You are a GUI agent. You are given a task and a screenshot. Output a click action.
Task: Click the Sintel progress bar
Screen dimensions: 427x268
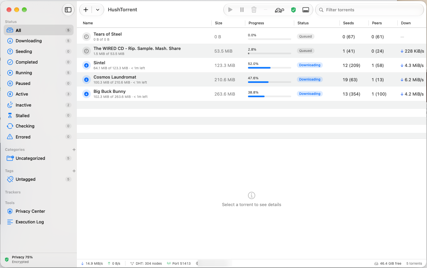(270, 68)
